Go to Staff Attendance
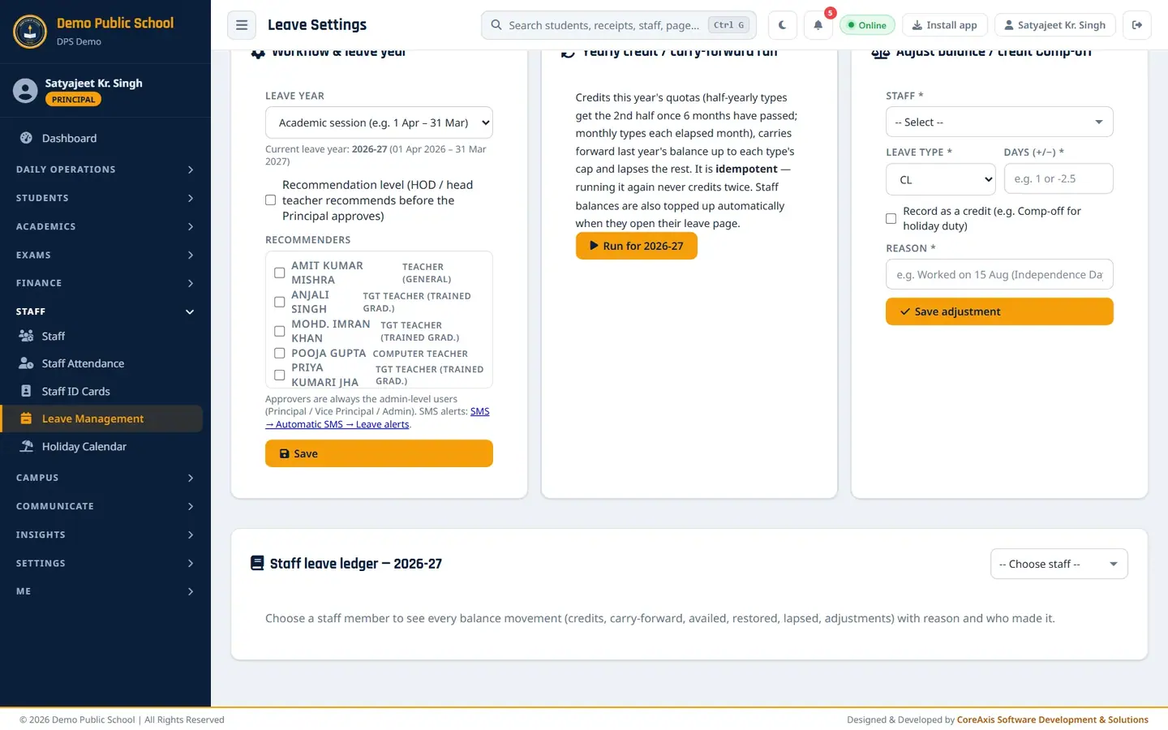The image size is (1168, 730). [x=101, y=363]
